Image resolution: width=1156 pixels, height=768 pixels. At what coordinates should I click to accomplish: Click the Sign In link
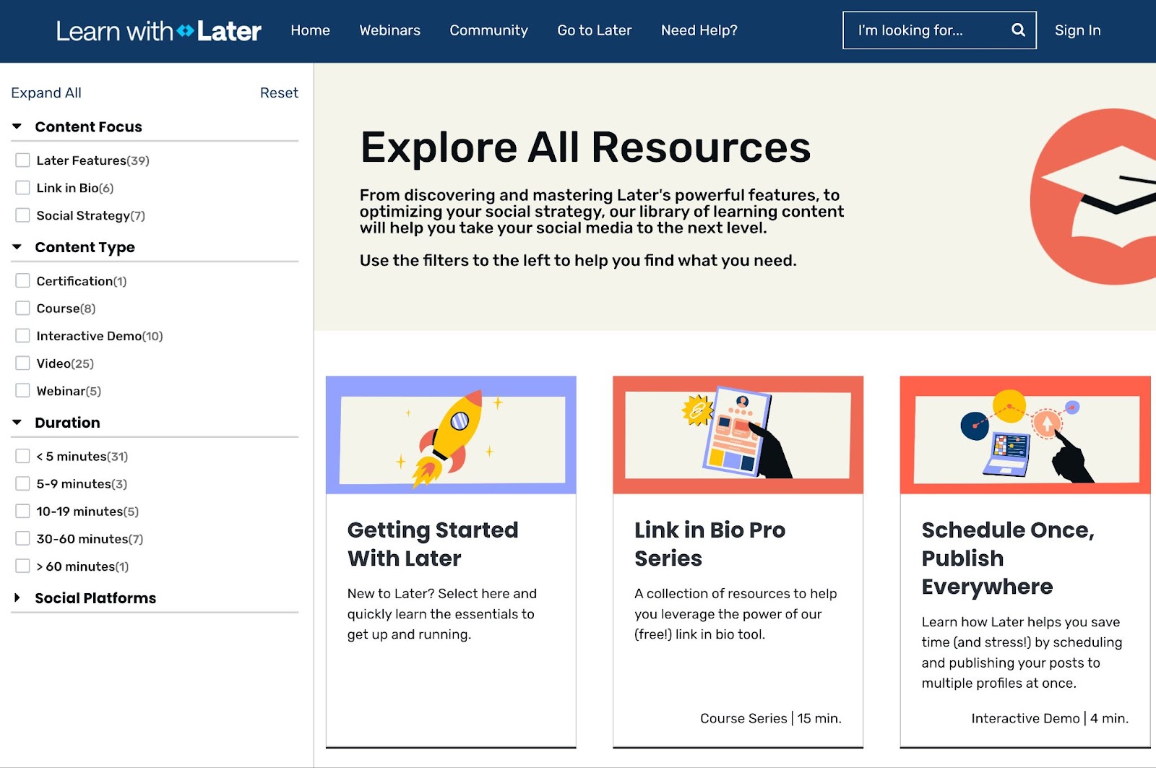point(1077,30)
